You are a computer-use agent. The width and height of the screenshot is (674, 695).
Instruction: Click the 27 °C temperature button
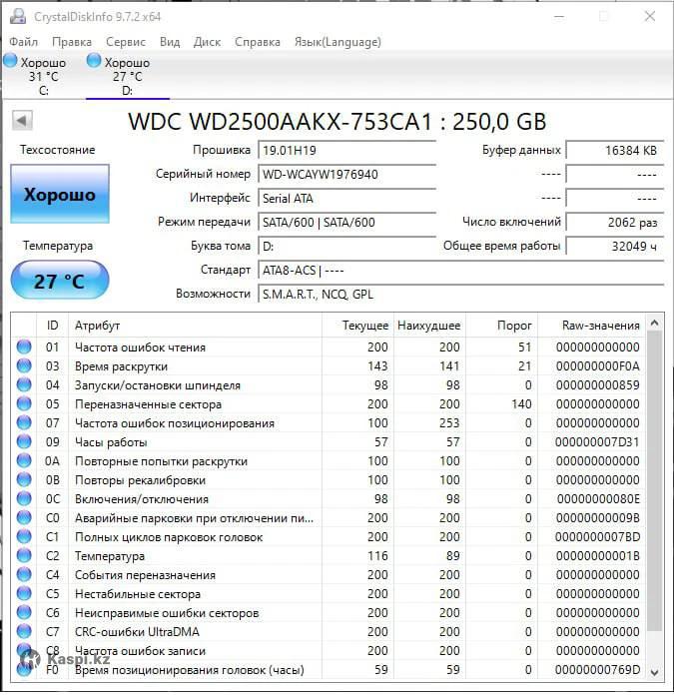coord(60,282)
